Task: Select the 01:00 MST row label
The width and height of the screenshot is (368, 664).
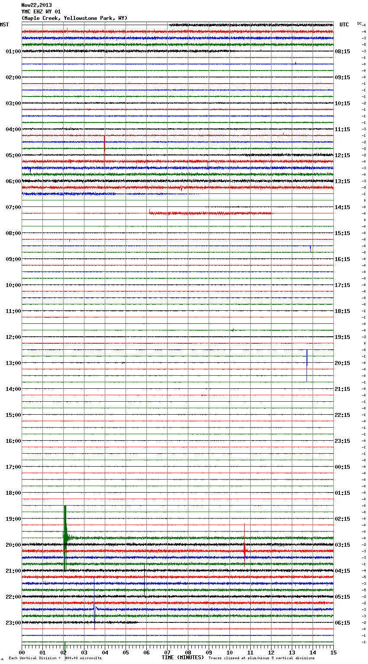Action: point(13,52)
